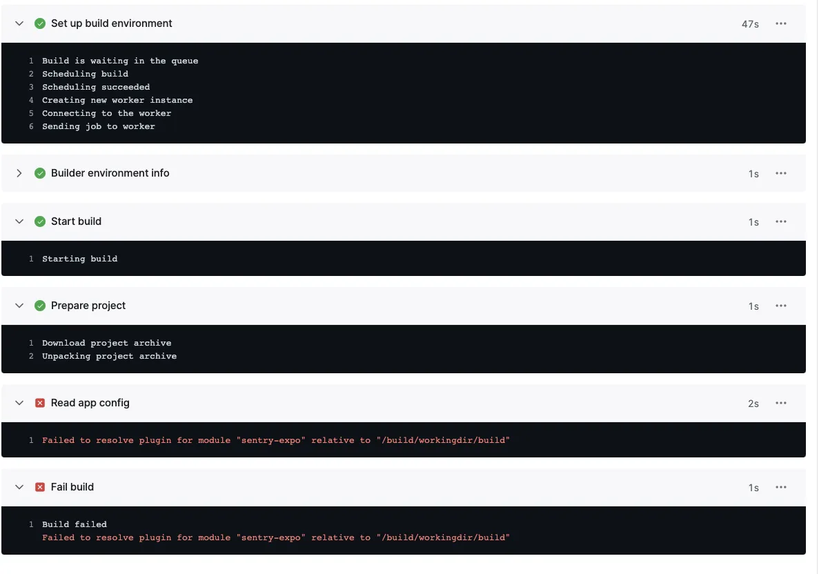Click the sentry-expo error line under Read app config
This screenshot has width=819, height=574.
click(x=275, y=440)
